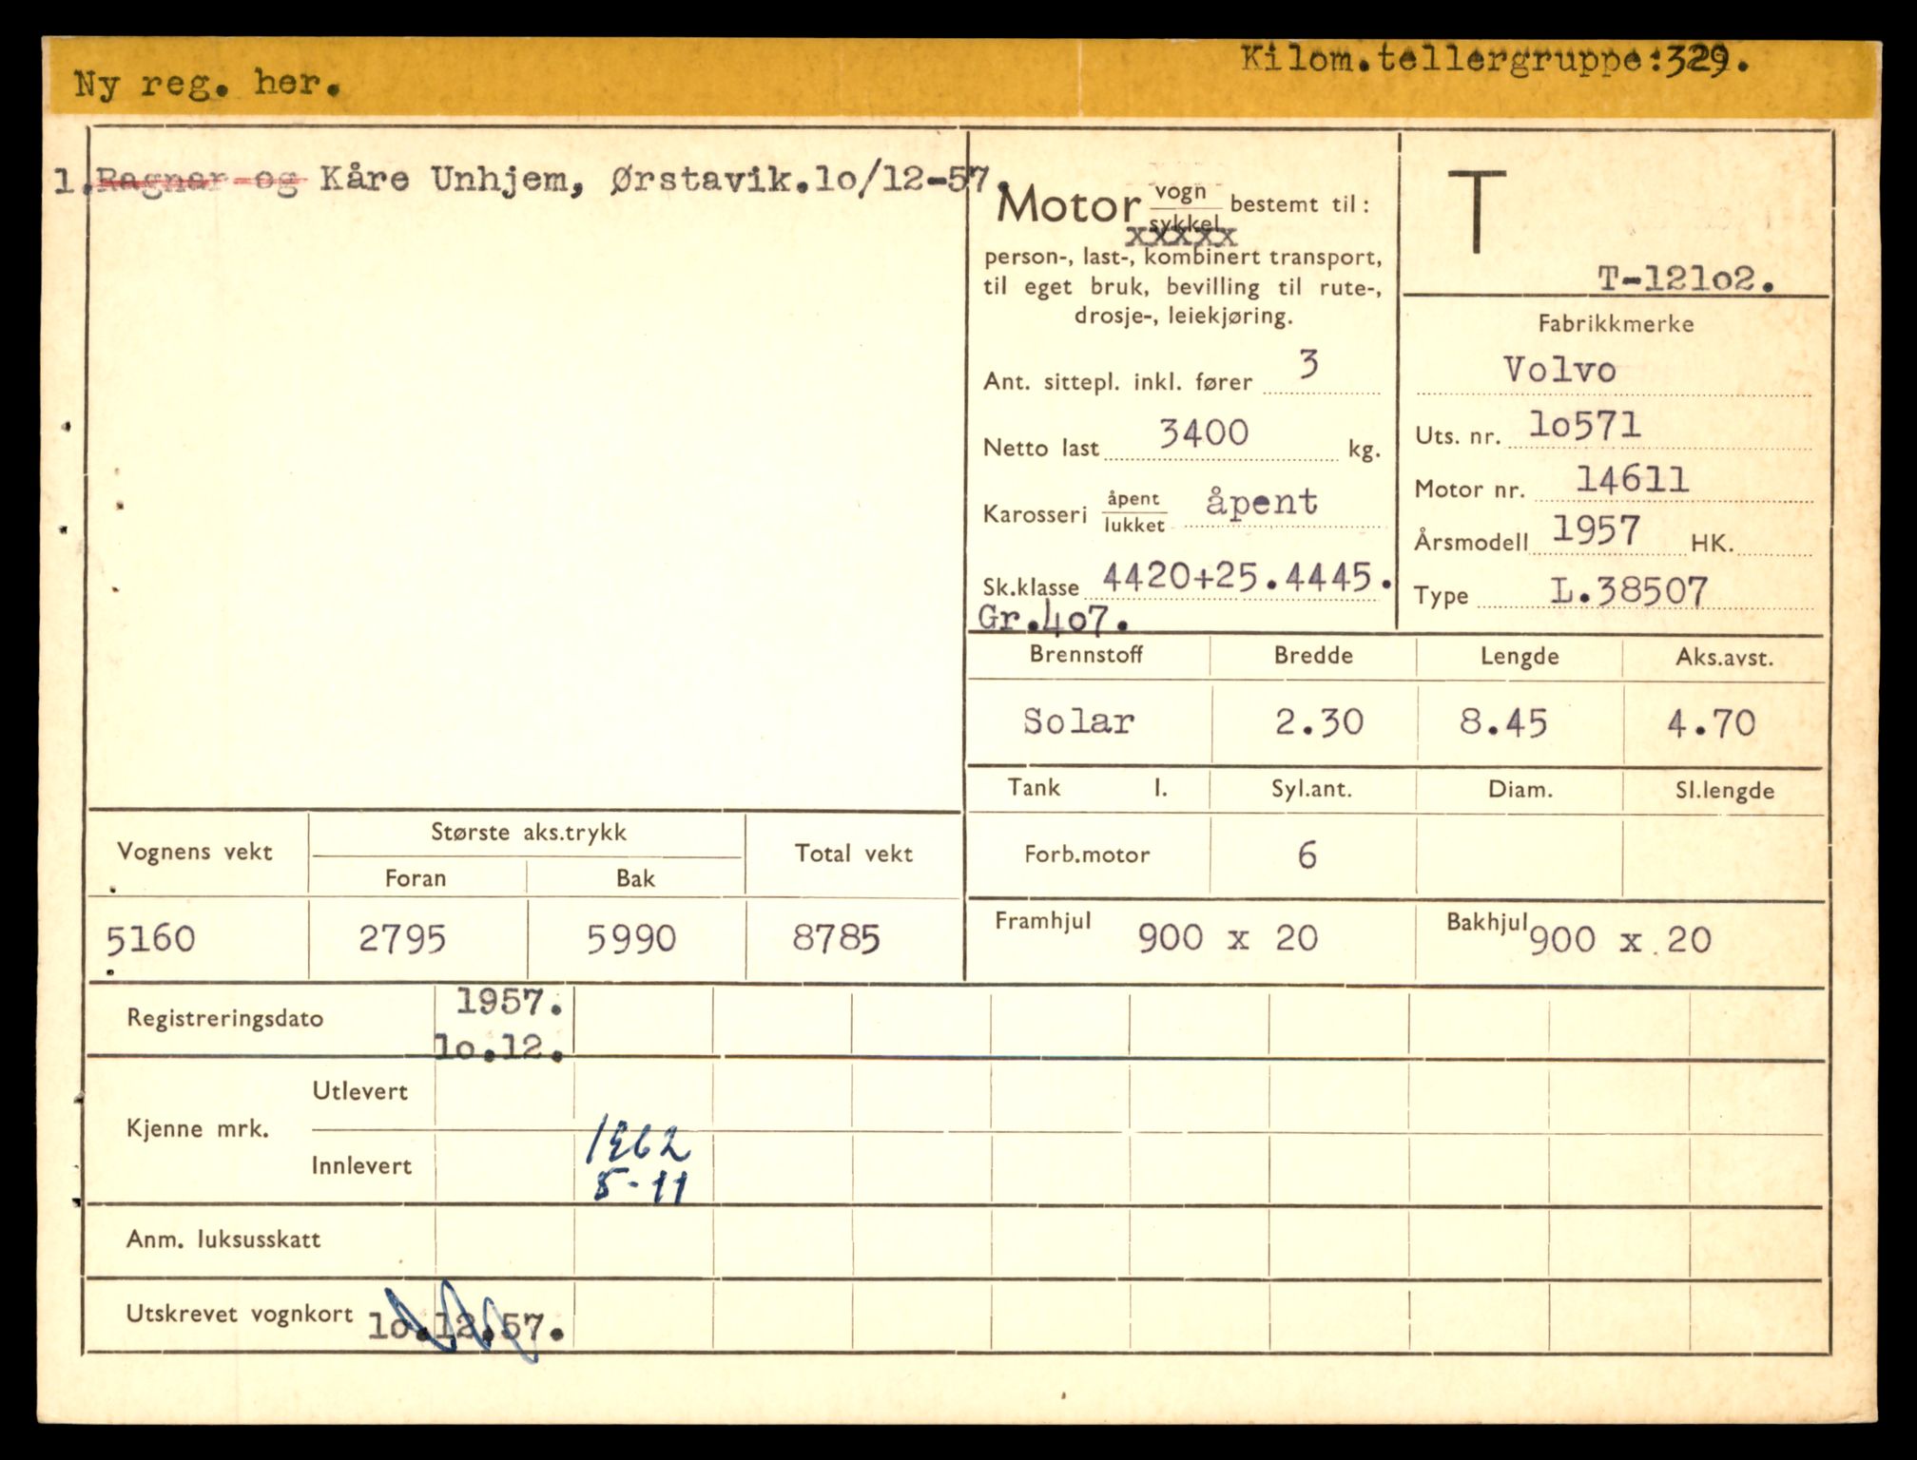Click the Kilom.tellergruppe 329 header text

(x=1493, y=62)
